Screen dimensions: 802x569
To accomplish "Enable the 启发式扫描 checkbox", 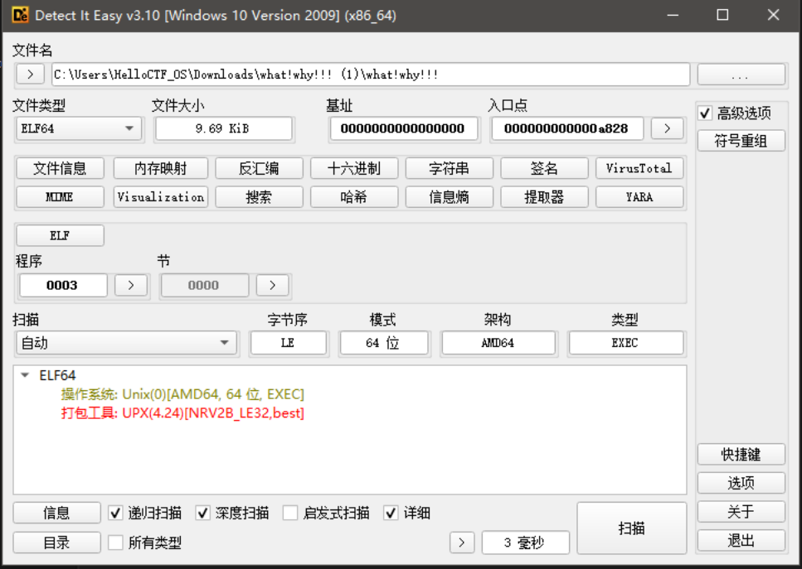I will pos(290,514).
